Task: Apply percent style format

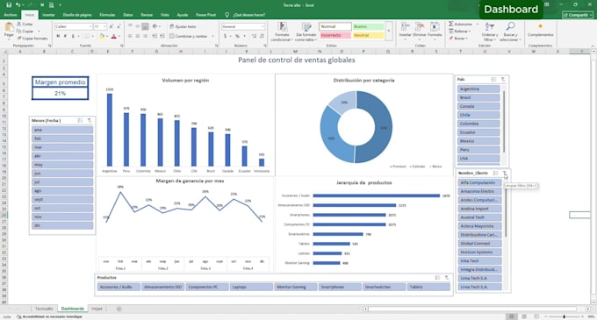Action: (x=237, y=36)
